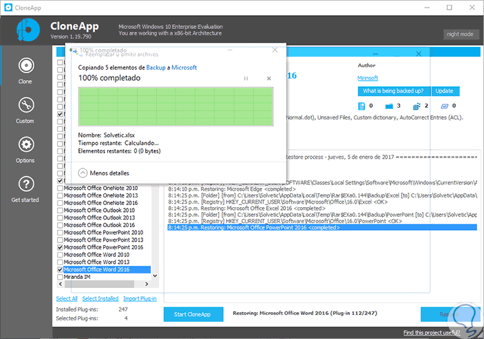Open the Get started help icon
Viewport: 484px width, 339px height.
point(26,184)
